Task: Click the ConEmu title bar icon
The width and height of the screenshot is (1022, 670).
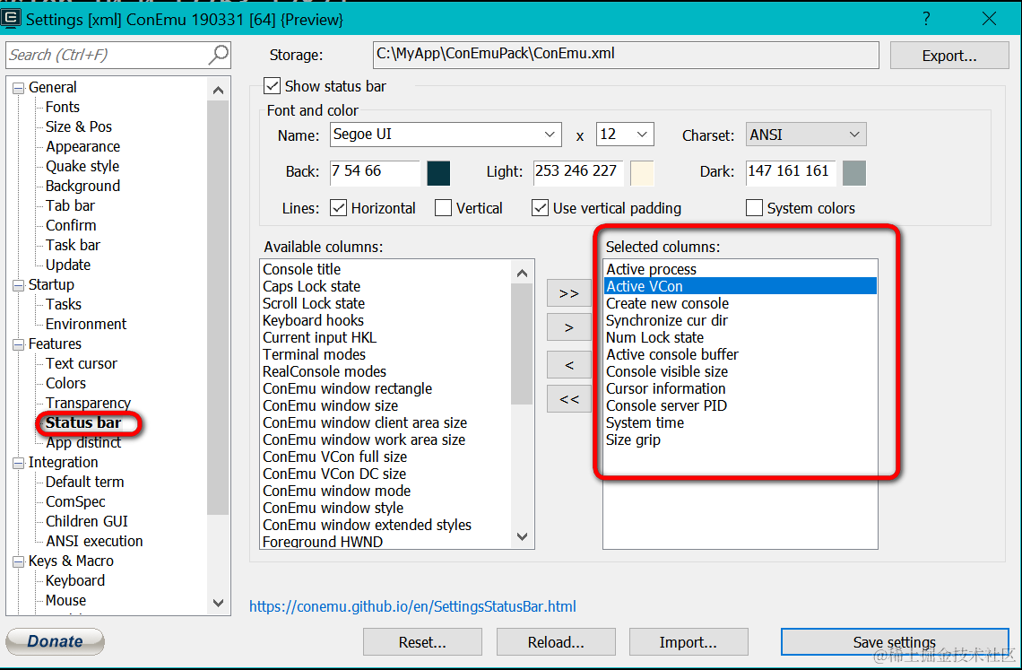Action: click(x=11, y=18)
